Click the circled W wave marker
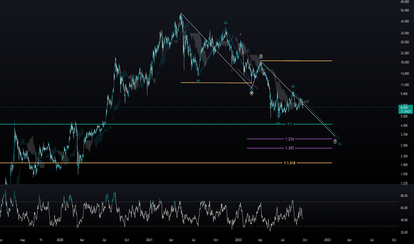This screenshot has width=414, height=244. click(251, 93)
